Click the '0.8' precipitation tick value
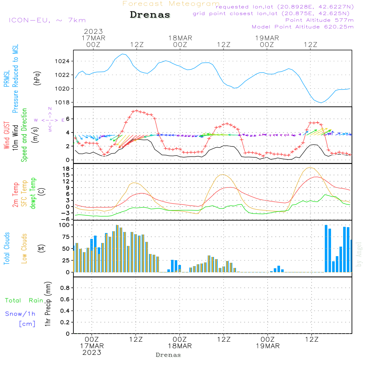 pos(65,288)
